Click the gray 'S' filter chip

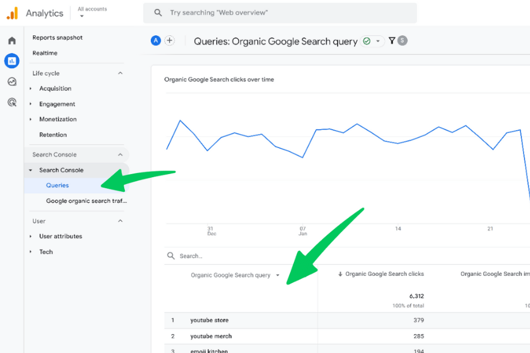(x=402, y=41)
